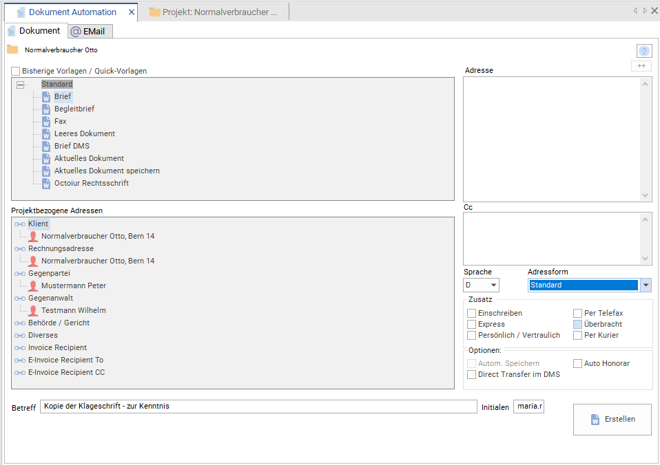
Task: Select the Fax template Word icon
Action: coord(46,122)
